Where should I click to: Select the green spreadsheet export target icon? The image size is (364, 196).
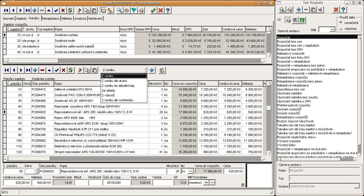tap(302, 20)
